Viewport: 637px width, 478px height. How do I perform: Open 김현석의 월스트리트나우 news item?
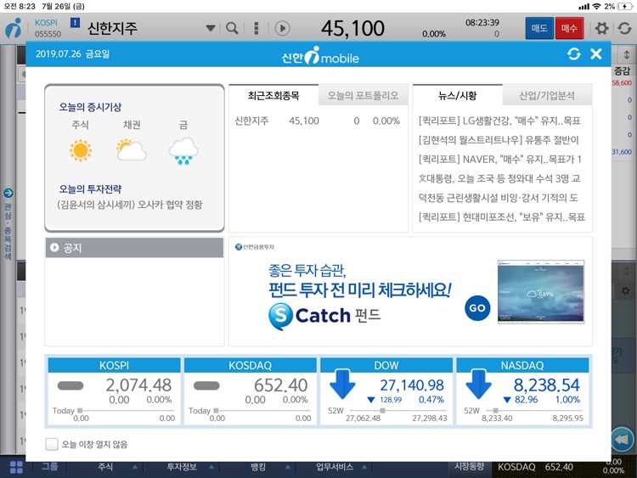tap(499, 140)
